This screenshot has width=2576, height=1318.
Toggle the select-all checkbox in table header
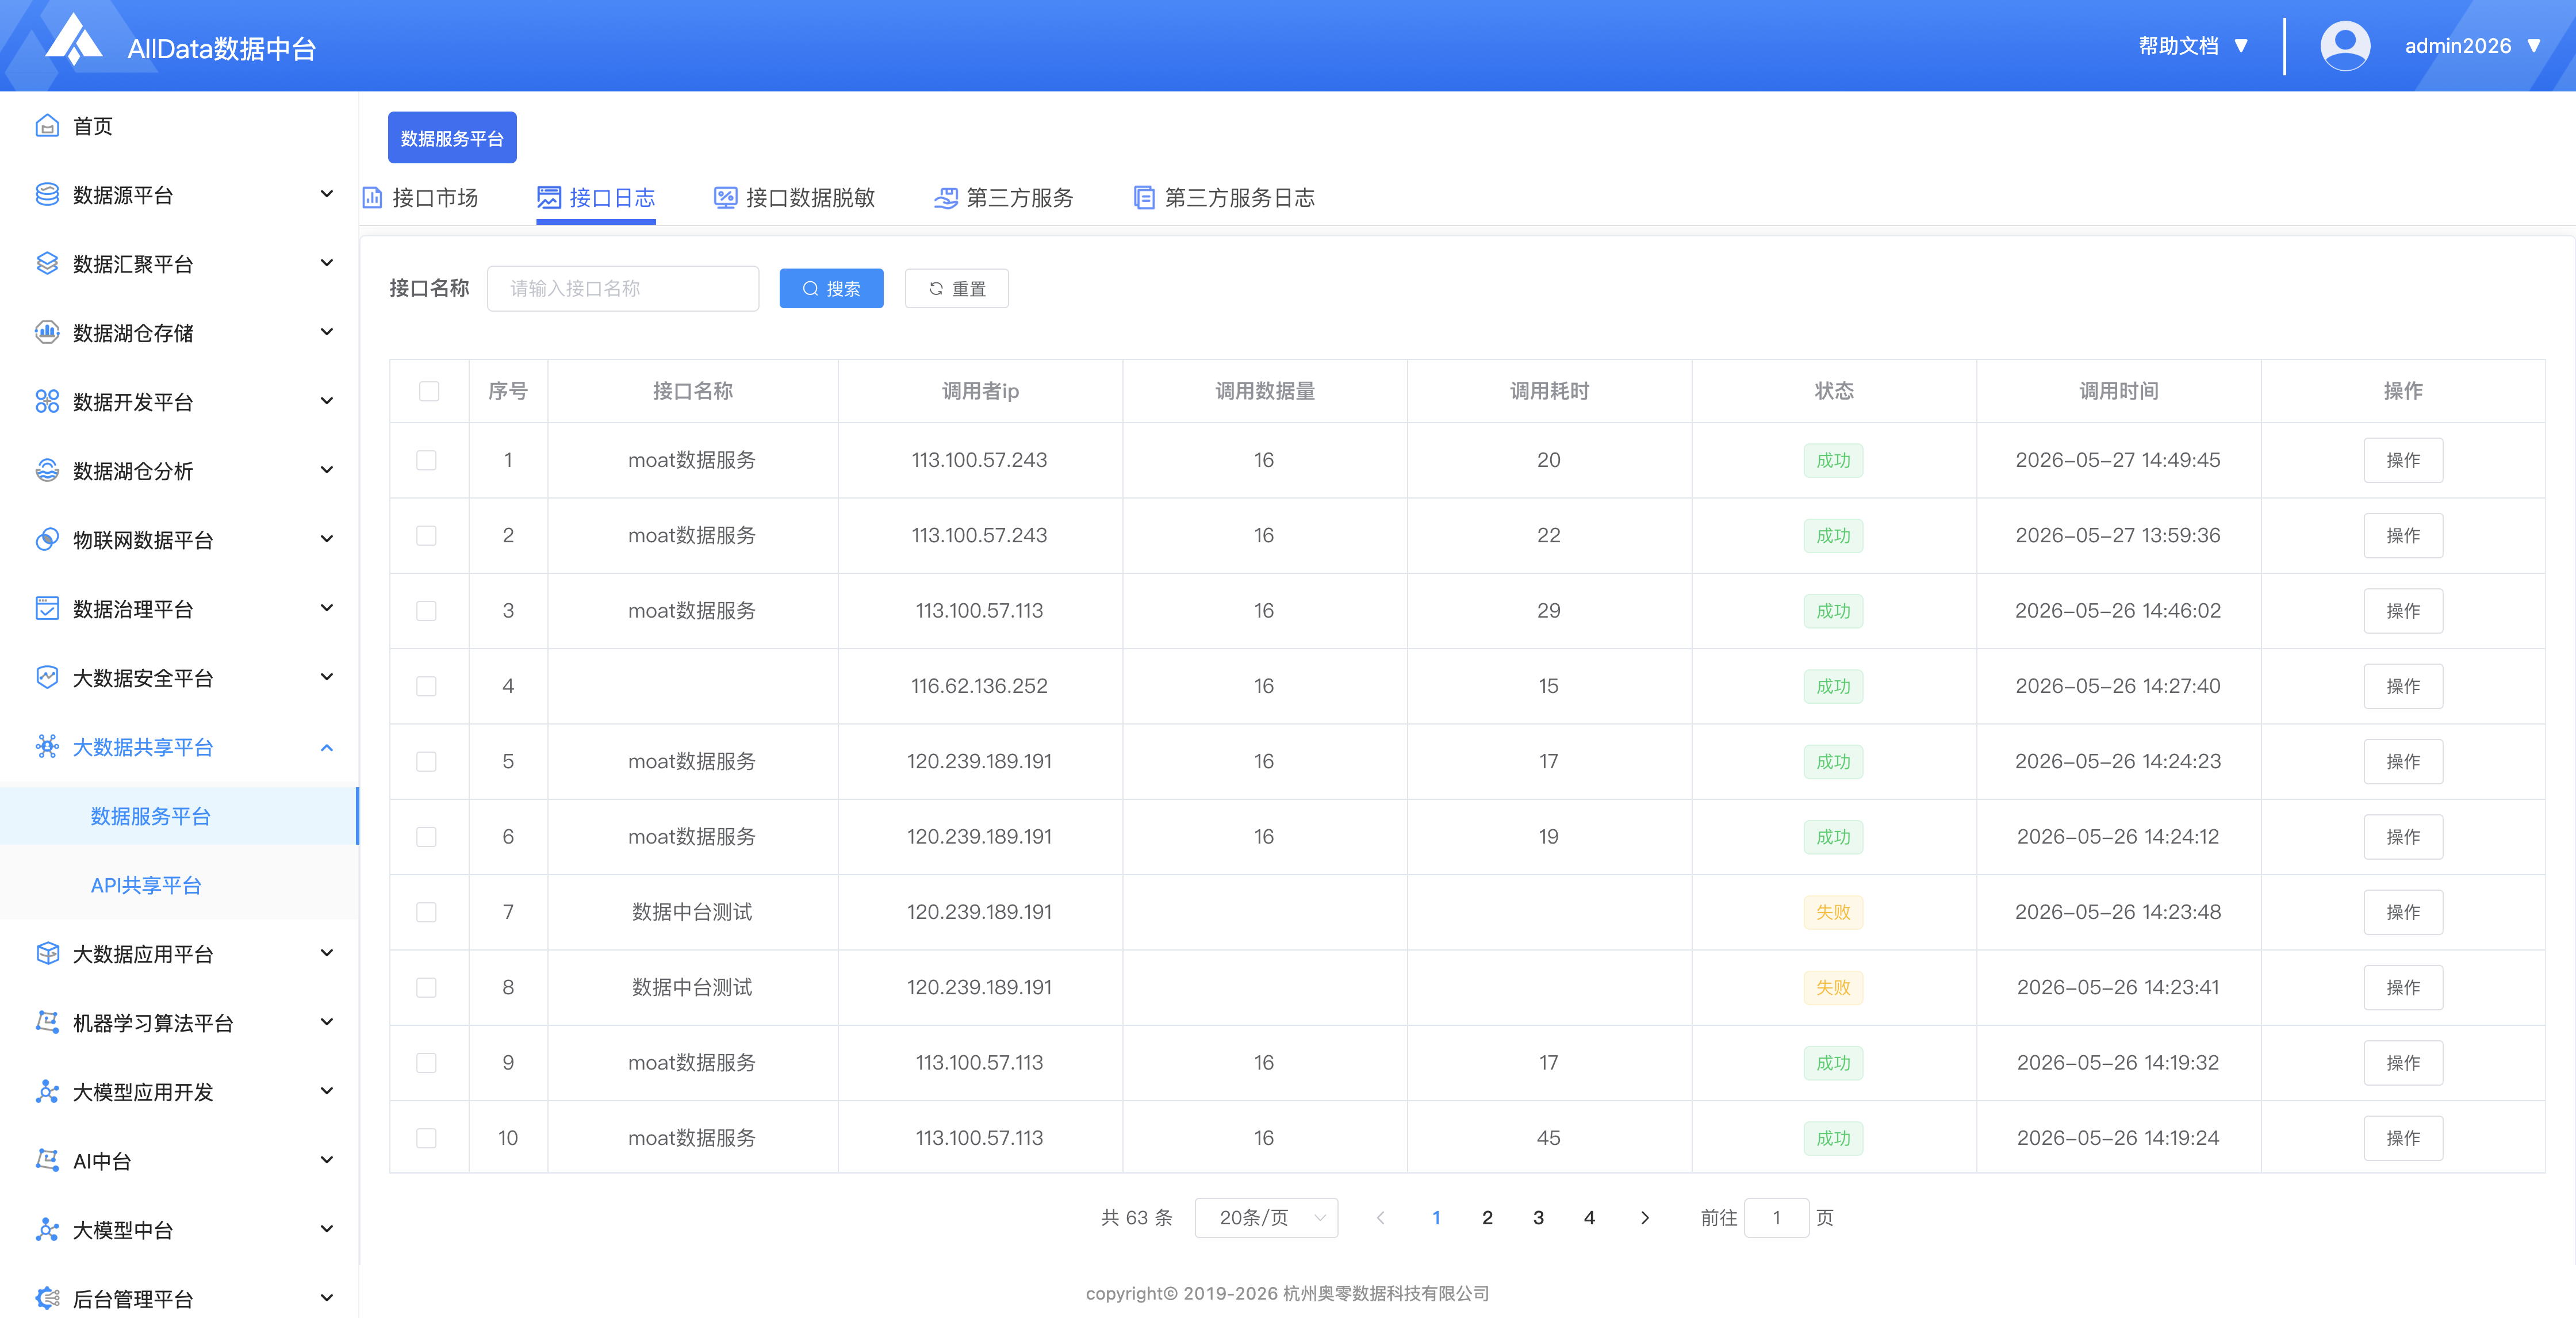click(x=429, y=391)
